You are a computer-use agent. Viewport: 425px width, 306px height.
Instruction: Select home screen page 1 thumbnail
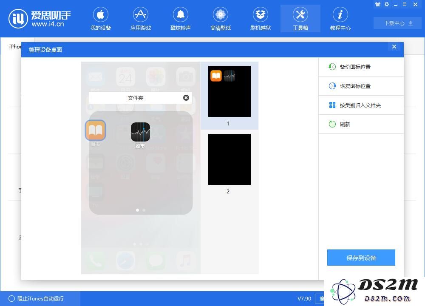coord(229,91)
